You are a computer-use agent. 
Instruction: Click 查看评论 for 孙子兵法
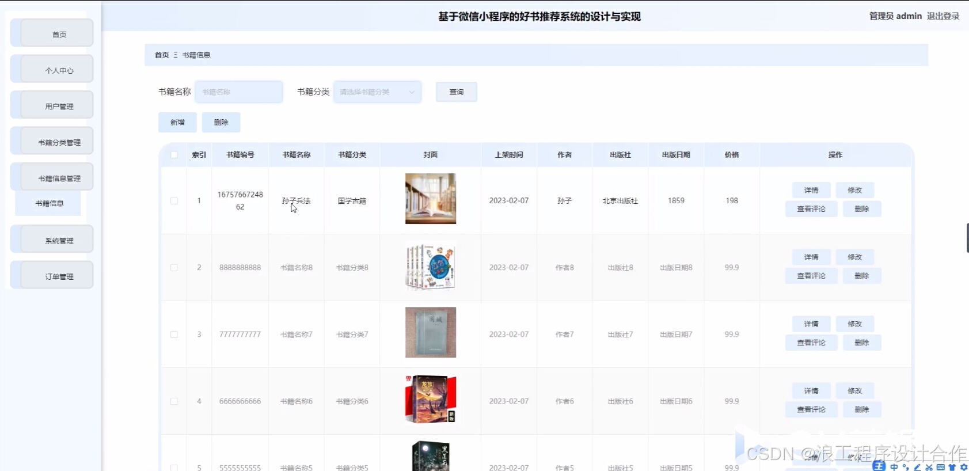point(811,209)
